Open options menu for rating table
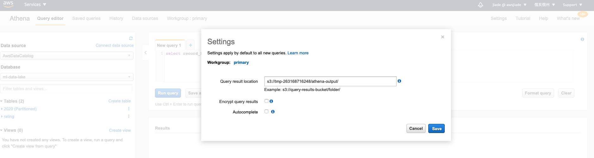The image size is (594, 158). [x=129, y=116]
